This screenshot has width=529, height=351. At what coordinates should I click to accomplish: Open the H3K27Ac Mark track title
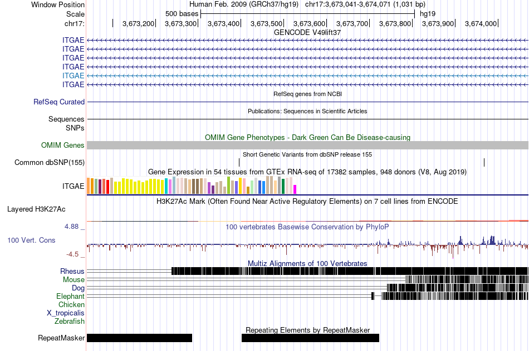(x=307, y=202)
